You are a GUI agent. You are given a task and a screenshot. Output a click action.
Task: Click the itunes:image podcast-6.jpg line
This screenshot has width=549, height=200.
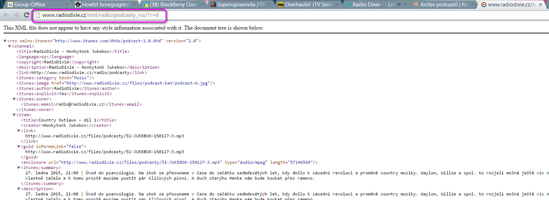(x=116, y=83)
